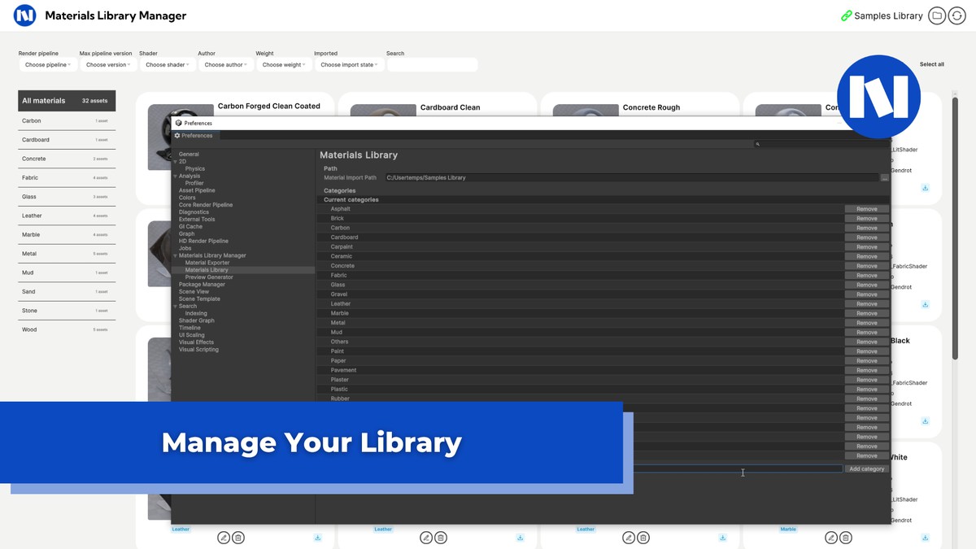Select External Tools in Preferences
Image resolution: width=976 pixels, height=549 pixels.
197,220
